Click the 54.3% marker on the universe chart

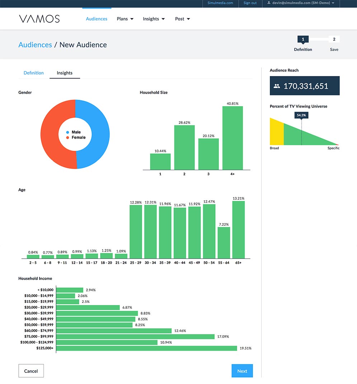click(x=301, y=115)
